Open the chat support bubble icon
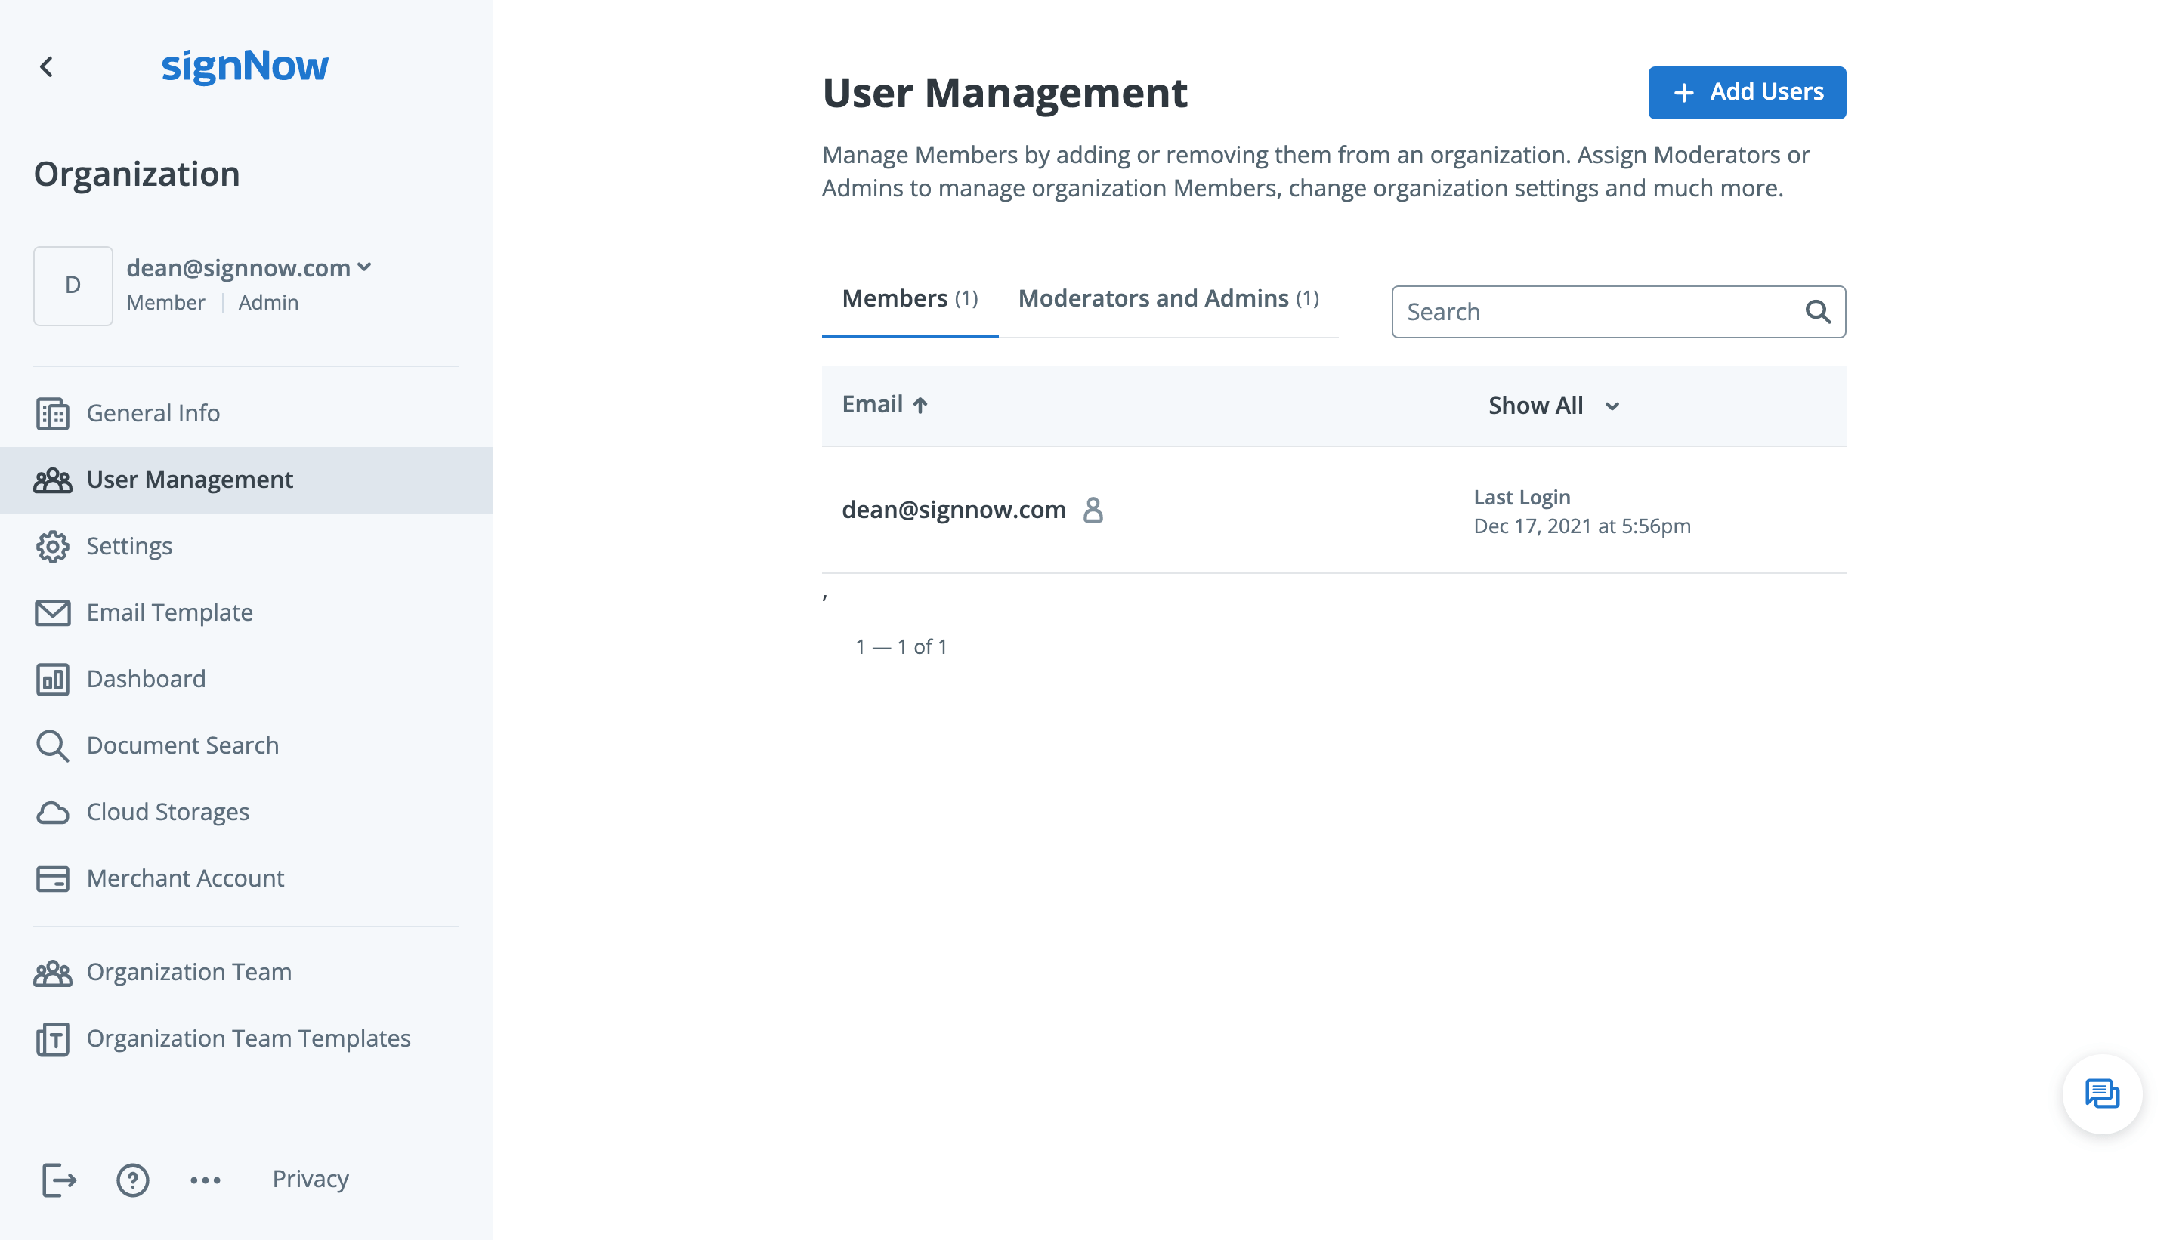Screen dimensions: 2176x1240 pos(2101,1094)
